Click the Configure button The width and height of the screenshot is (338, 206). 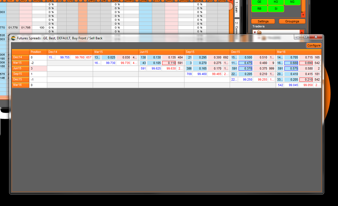pos(314,45)
